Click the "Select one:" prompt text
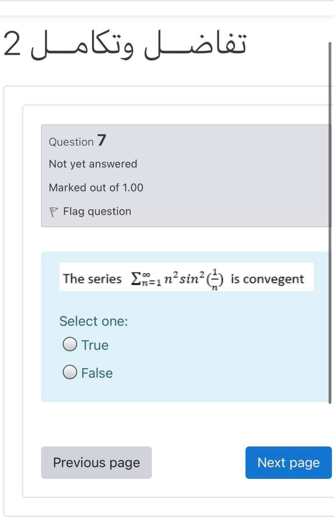 [x=93, y=321]
